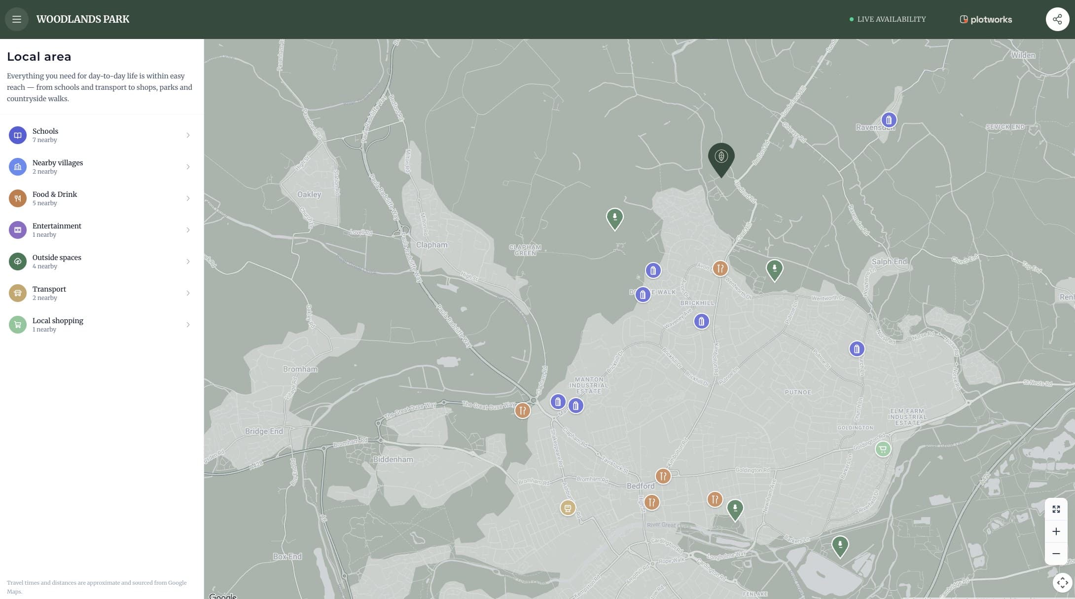Click the Live Availability link
1075x599 pixels.
pos(888,19)
